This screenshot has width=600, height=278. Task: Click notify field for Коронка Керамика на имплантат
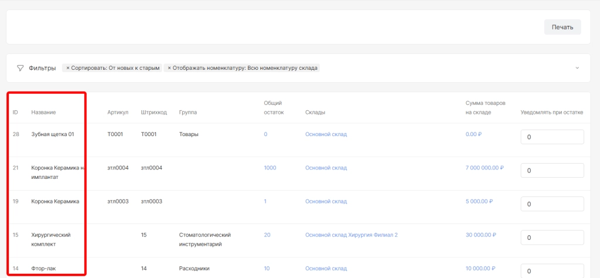[x=552, y=171]
